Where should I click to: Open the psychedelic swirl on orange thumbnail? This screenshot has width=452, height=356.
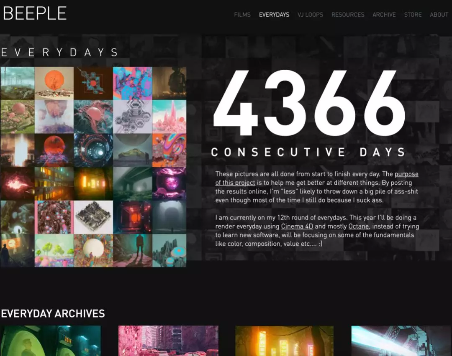tap(169, 150)
